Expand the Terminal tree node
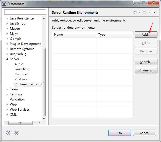Image resolution: width=161 pixels, height=142 pixels. click(7, 94)
